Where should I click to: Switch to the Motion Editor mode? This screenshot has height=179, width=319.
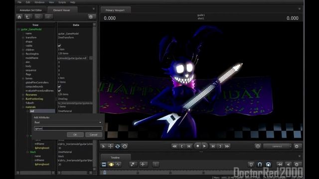click(111, 165)
